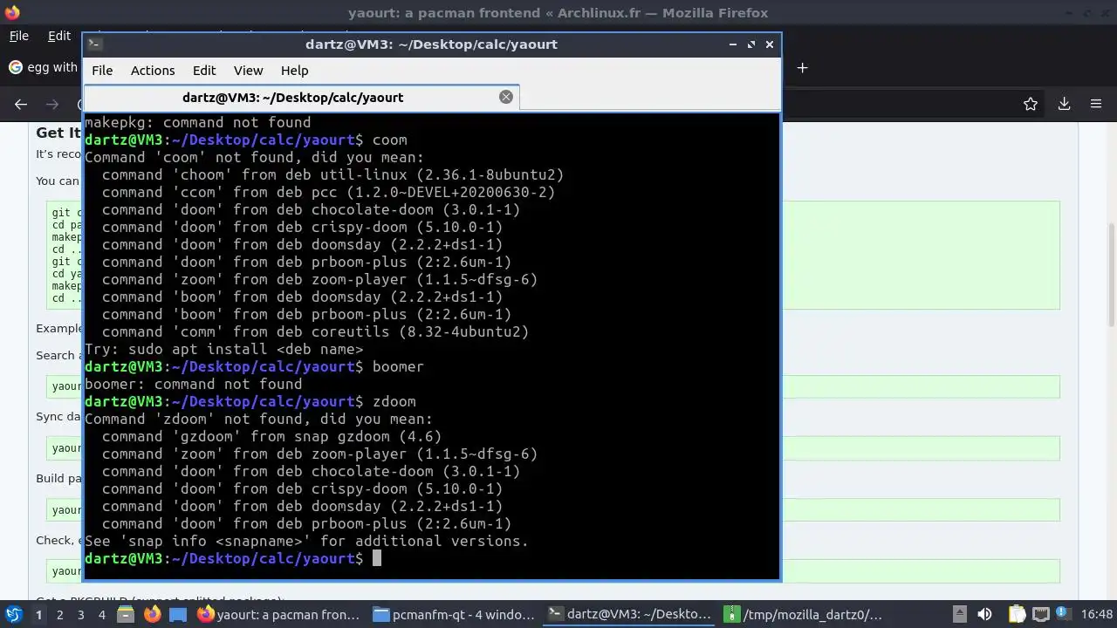The height and width of the screenshot is (628, 1117).
Task: Click 'See snap info <snapname>' line
Action: coord(306,541)
